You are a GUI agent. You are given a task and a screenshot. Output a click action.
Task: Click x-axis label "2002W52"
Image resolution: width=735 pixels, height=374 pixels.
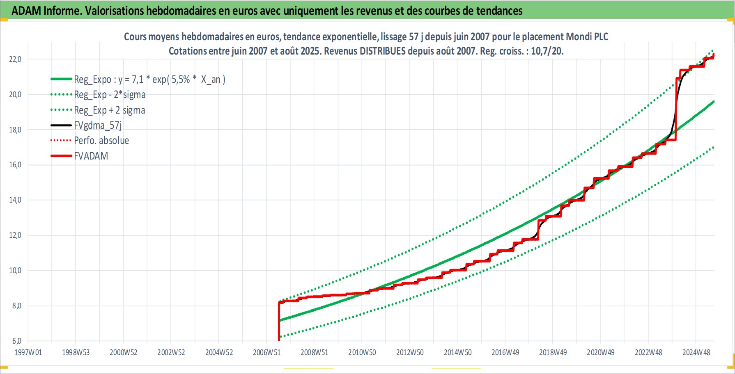click(171, 353)
